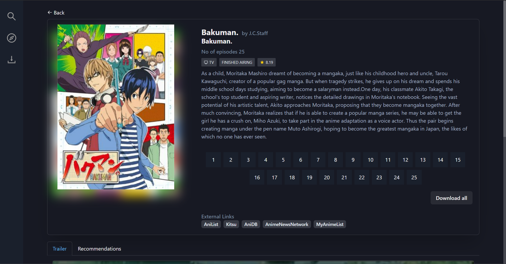Click the Download all button
Screen dimensions: 506x264
451,198
